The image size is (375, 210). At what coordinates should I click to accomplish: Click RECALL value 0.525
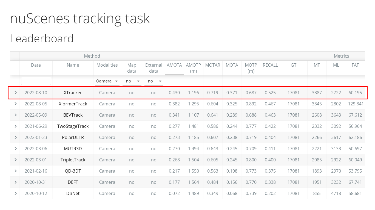(270, 93)
